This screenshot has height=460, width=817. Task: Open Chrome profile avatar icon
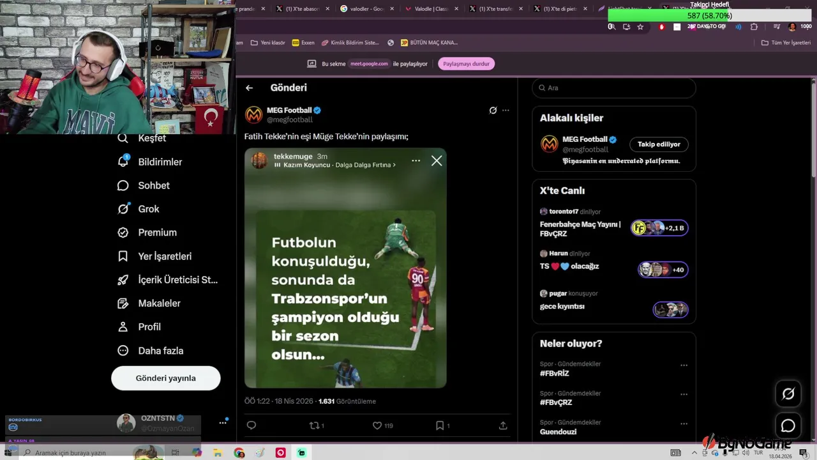click(x=792, y=27)
